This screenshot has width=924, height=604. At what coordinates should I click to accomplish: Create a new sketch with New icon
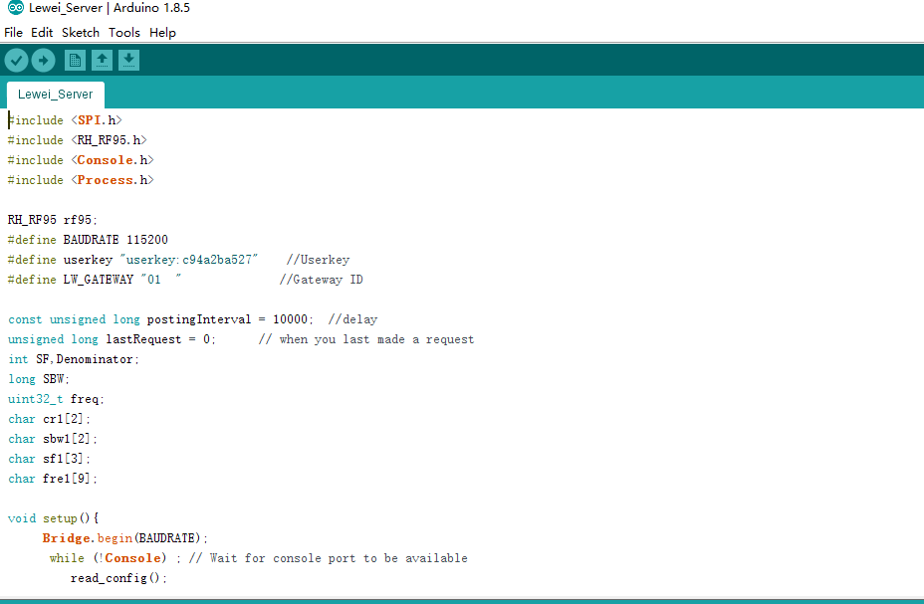75,60
